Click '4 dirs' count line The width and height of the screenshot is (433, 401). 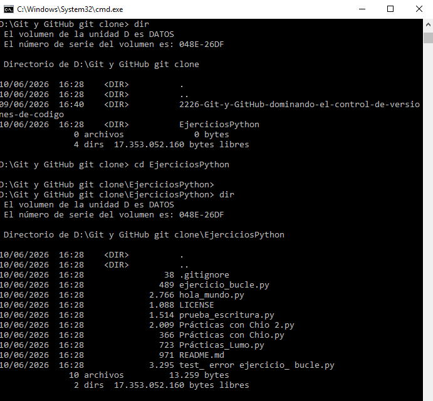tap(89, 145)
